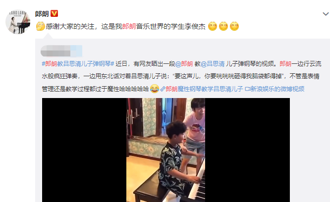Click the thinking emoji before 感谢大家
This screenshot has height=202, width=330.
[41, 26]
